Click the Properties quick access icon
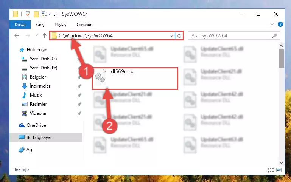 point(28,14)
